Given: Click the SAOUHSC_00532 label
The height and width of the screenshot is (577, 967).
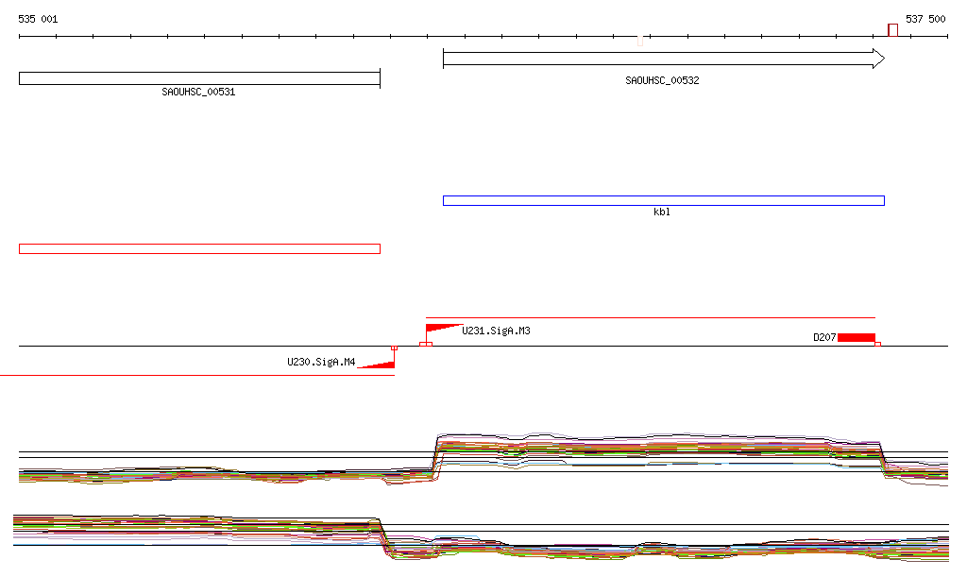Looking at the screenshot, I should point(662,81).
